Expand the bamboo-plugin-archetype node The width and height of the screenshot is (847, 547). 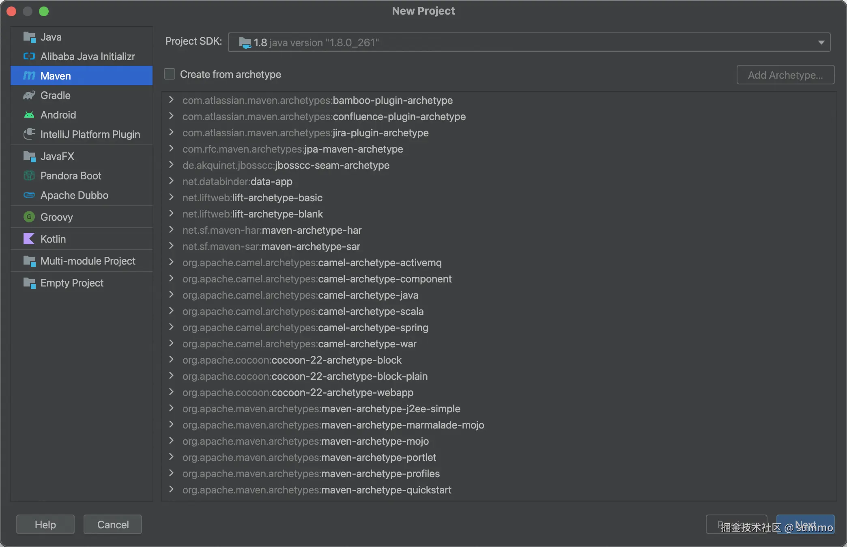tap(171, 100)
